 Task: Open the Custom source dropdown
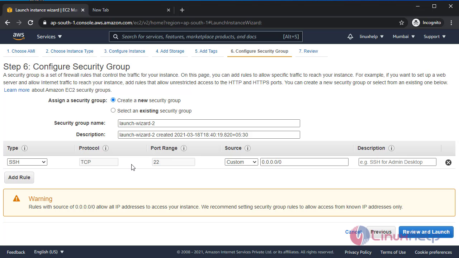coord(241,162)
